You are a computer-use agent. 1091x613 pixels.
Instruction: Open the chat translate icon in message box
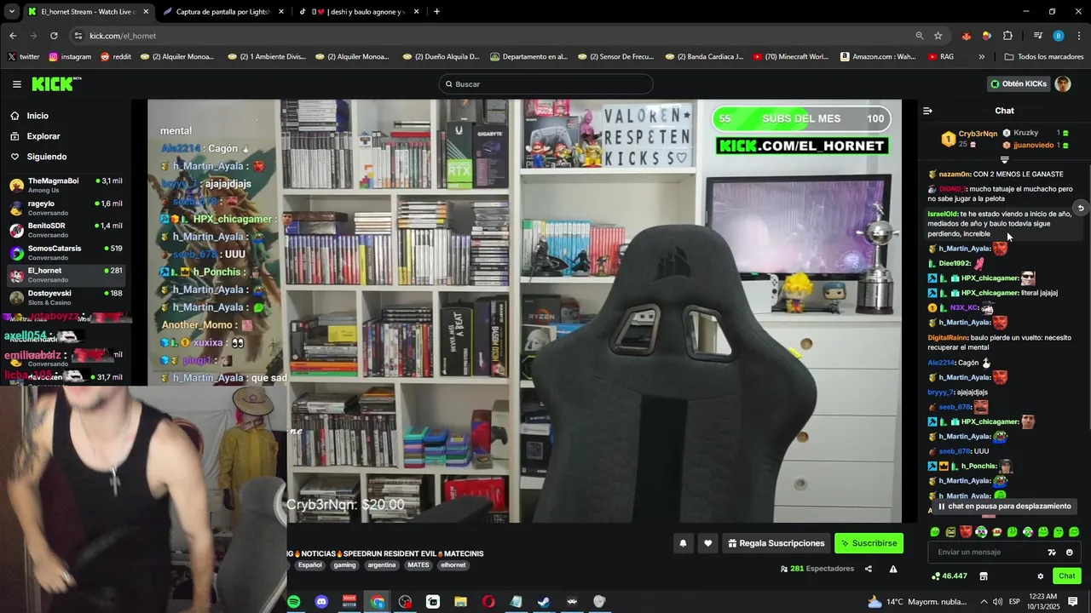[1052, 553]
